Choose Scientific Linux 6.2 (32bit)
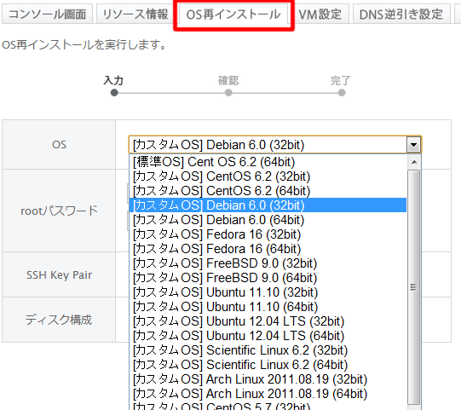 click(x=268, y=350)
